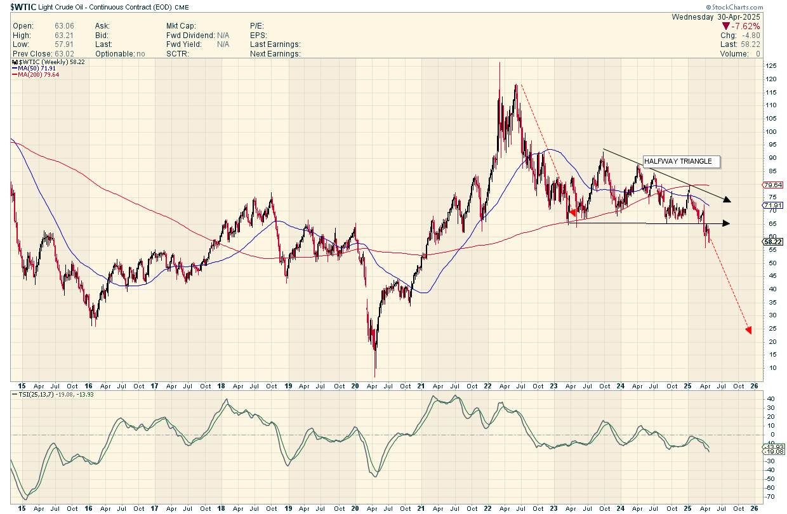Click the -13.93 TSI value axis tag

click(x=773, y=447)
